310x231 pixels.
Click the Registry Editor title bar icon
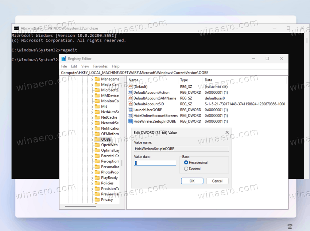point(64,59)
